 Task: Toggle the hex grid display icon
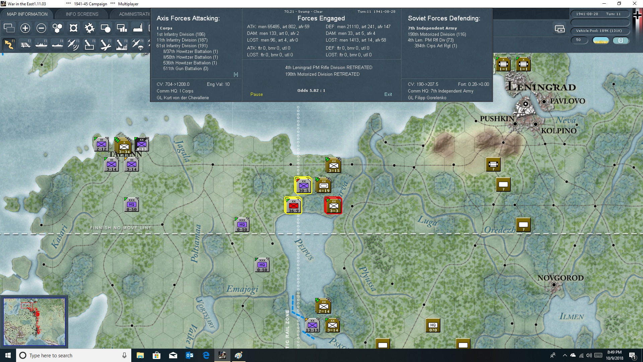[x=57, y=28]
